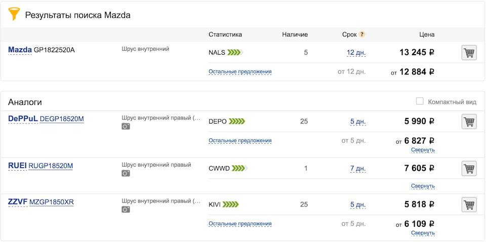This screenshot has width=486, height=242.
Task: Add DePPuL DEGP18520M to cart
Action: coord(469,122)
